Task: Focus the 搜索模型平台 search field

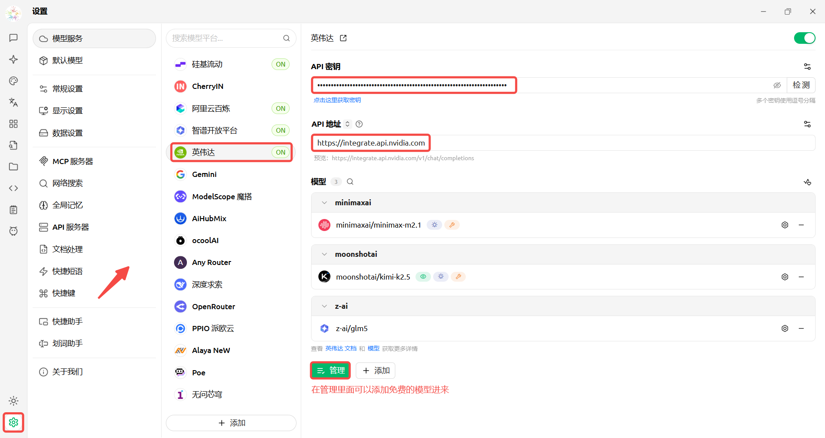Action: pos(231,38)
